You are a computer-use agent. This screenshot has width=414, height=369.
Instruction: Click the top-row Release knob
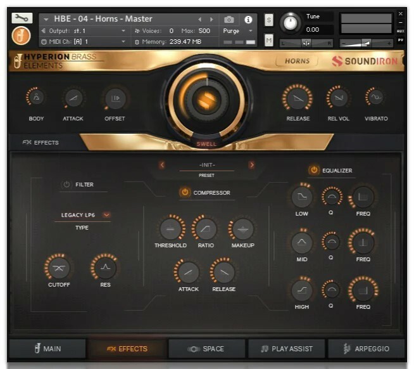(x=298, y=98)
